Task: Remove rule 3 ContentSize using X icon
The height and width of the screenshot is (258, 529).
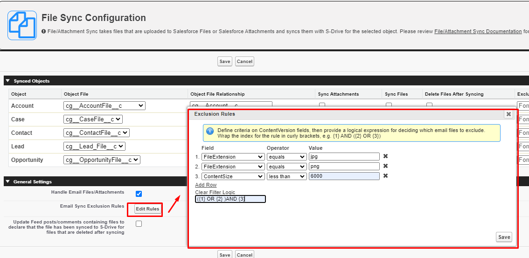Action: coord(385,176)
